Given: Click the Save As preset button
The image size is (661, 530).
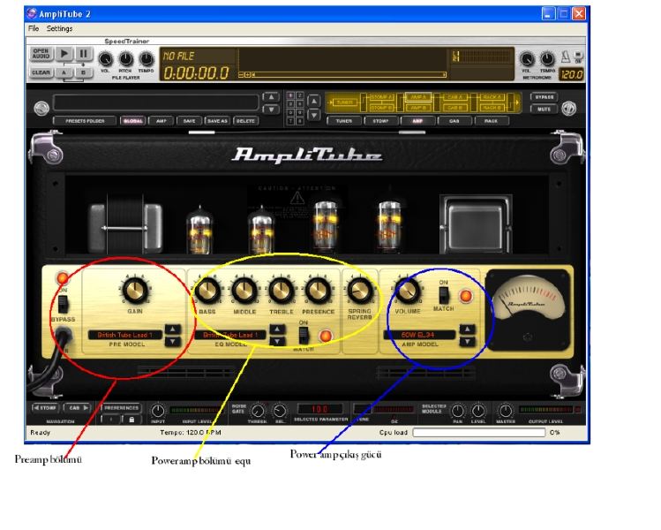Looking at the screenshot, I should pos(217,119).
